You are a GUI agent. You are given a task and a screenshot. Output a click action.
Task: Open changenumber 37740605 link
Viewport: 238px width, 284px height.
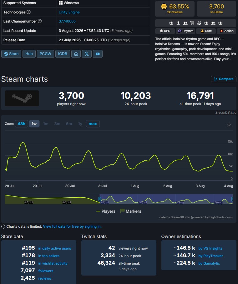(x=67, y=21)
